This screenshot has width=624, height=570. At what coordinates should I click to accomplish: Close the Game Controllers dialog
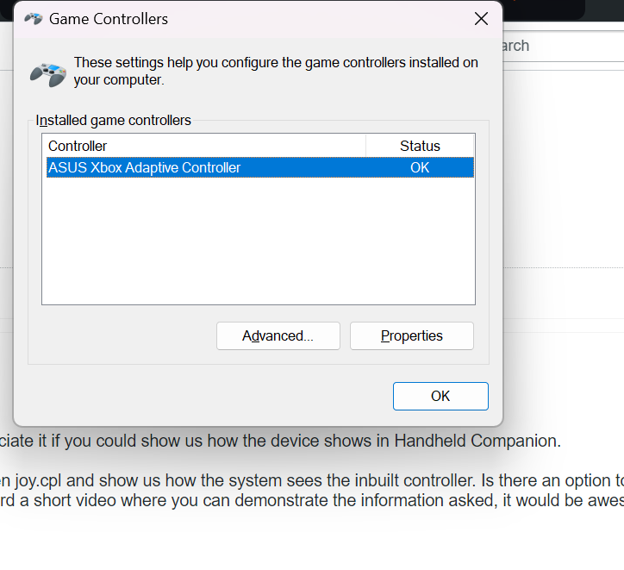tap(481, 19)
